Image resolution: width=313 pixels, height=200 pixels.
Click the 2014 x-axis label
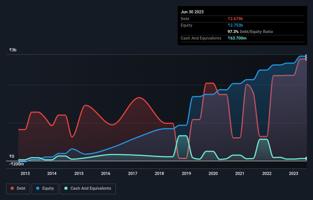52,173
